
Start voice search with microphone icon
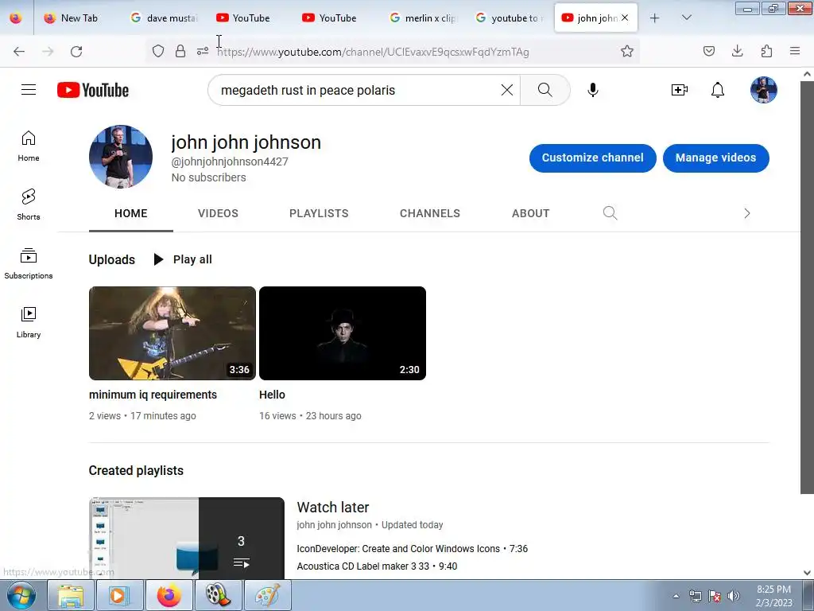tap(593, 90)
